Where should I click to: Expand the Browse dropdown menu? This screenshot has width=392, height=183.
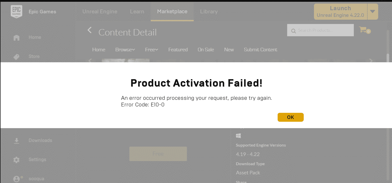[125, 50]
